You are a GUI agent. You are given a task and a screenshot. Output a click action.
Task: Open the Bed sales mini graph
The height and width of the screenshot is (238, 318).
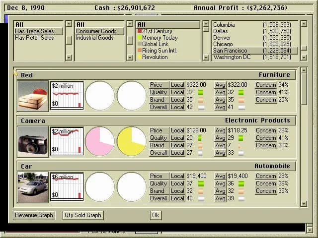coord(67,96)
